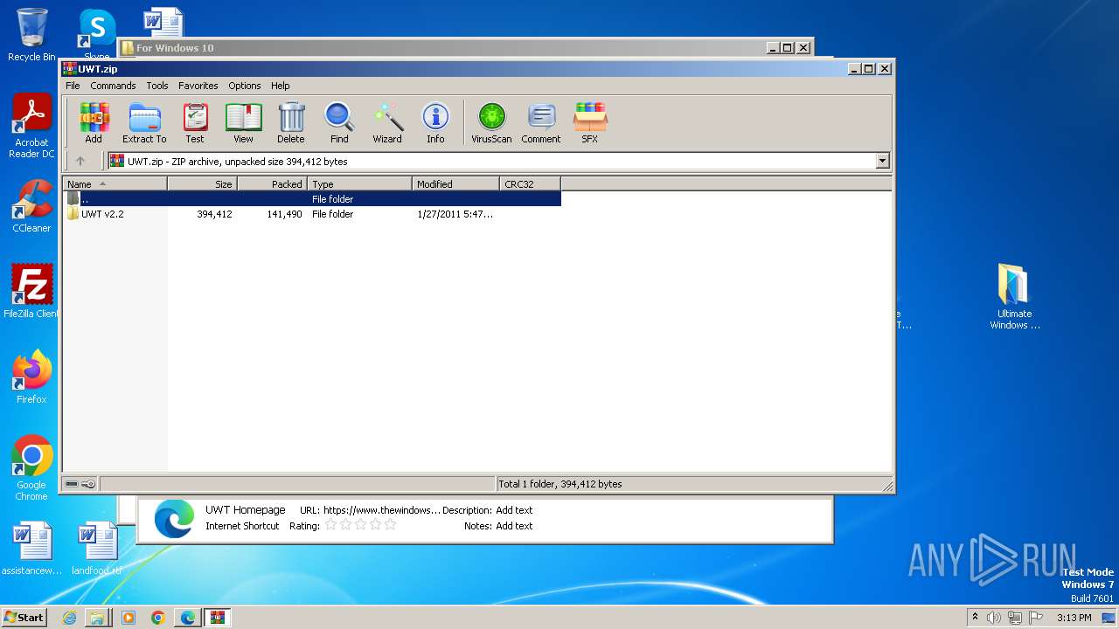Click Add text next to Notes
Image resolution: width=1119 pixels, height=629 pixels.
point(514,526)
